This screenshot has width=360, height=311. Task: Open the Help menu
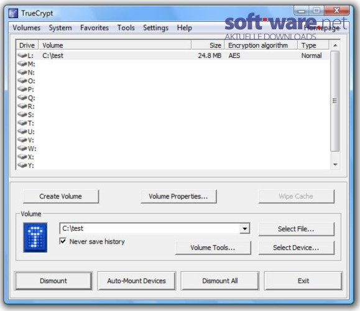click(185, 28)
